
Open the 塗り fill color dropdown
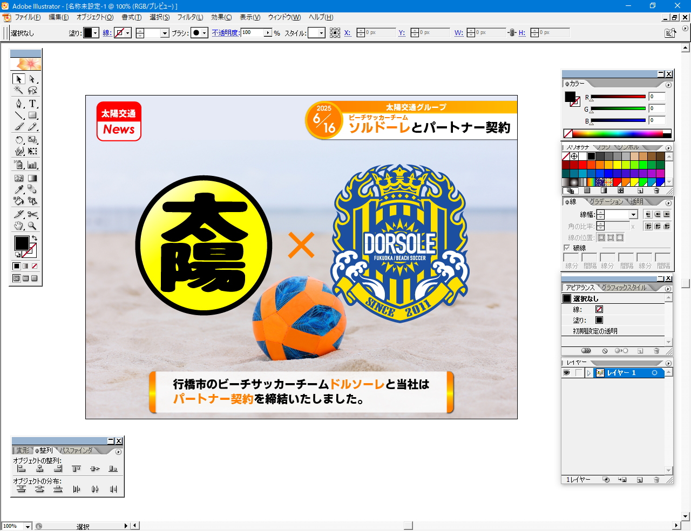point(96,33)
